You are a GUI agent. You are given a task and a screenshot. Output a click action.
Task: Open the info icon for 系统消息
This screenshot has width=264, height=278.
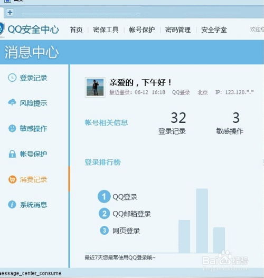[12, 205]
